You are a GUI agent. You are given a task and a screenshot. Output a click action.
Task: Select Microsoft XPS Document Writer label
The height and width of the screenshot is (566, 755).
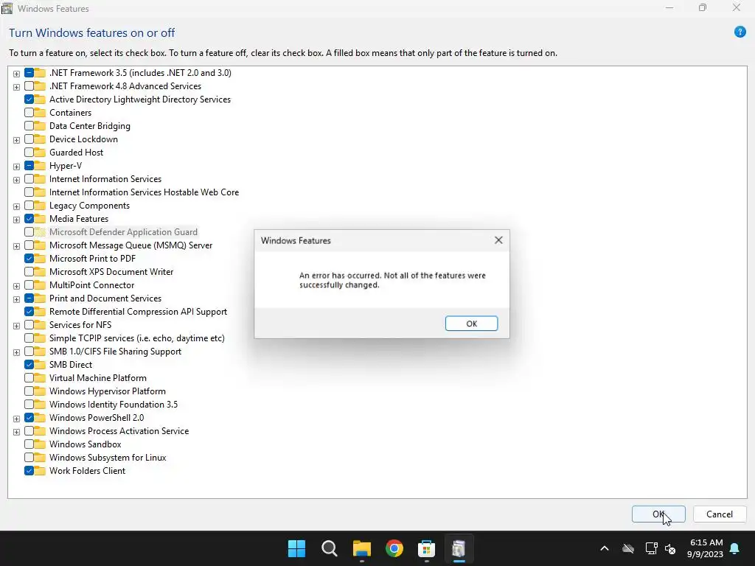tap(111, 272)
